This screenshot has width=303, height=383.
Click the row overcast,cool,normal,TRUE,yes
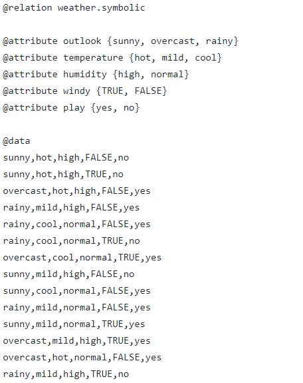click(x=82, y=258)
